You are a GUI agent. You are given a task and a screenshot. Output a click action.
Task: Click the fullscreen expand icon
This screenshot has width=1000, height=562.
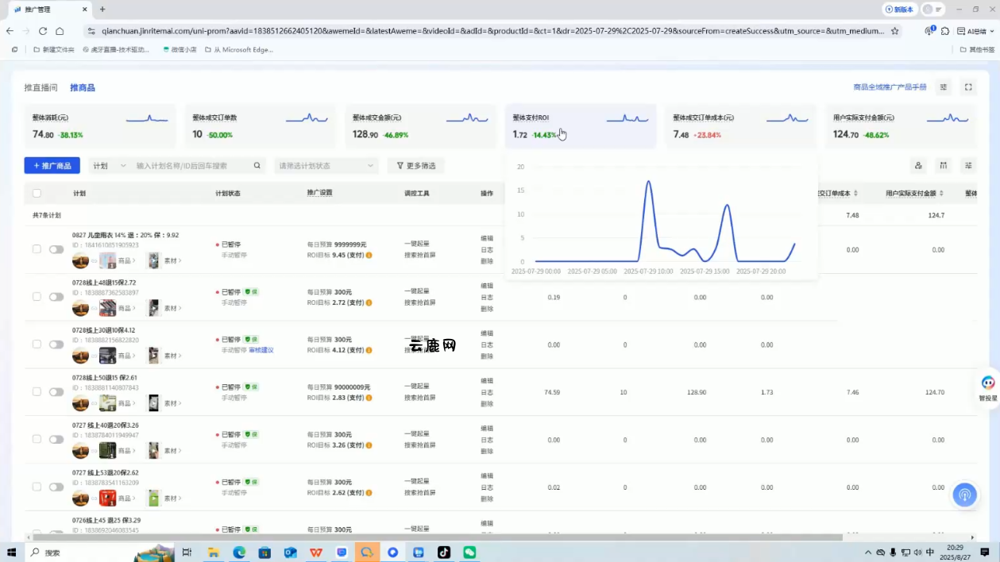[968, 87]
